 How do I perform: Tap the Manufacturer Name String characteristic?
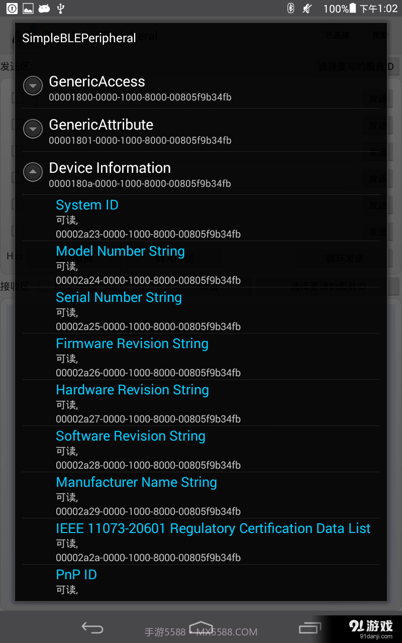[136, 482]
